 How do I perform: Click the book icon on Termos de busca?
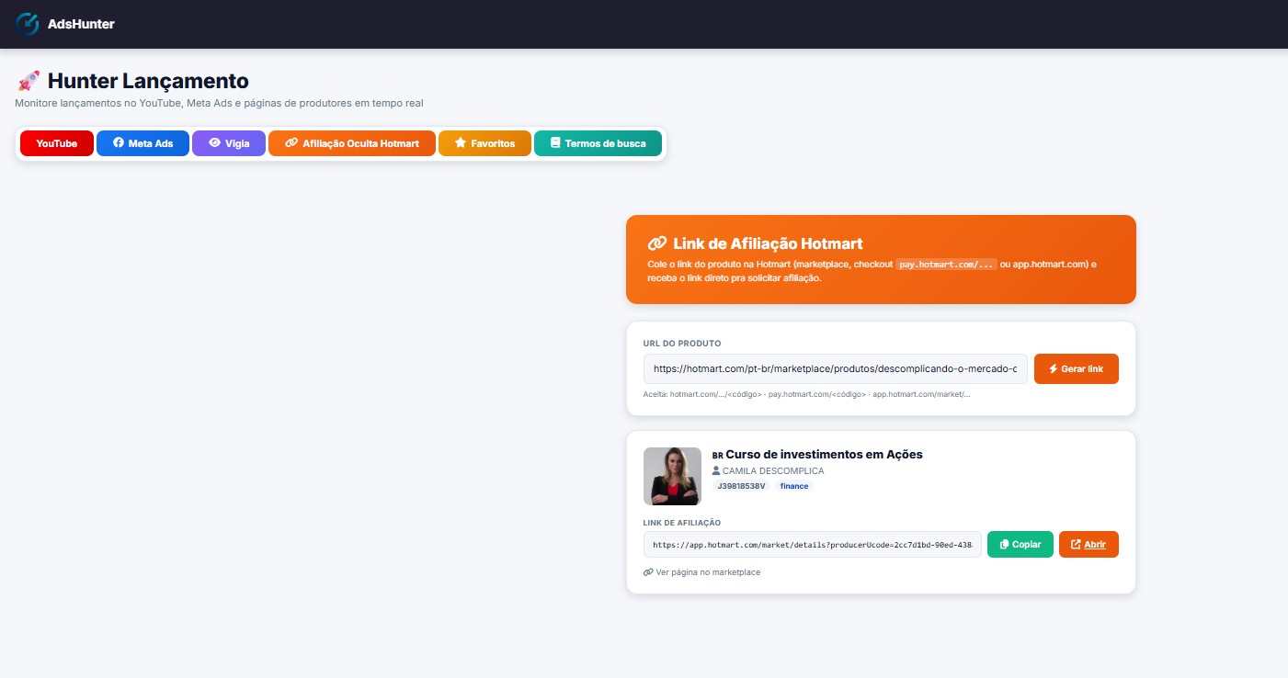click(x=555, y=143)
